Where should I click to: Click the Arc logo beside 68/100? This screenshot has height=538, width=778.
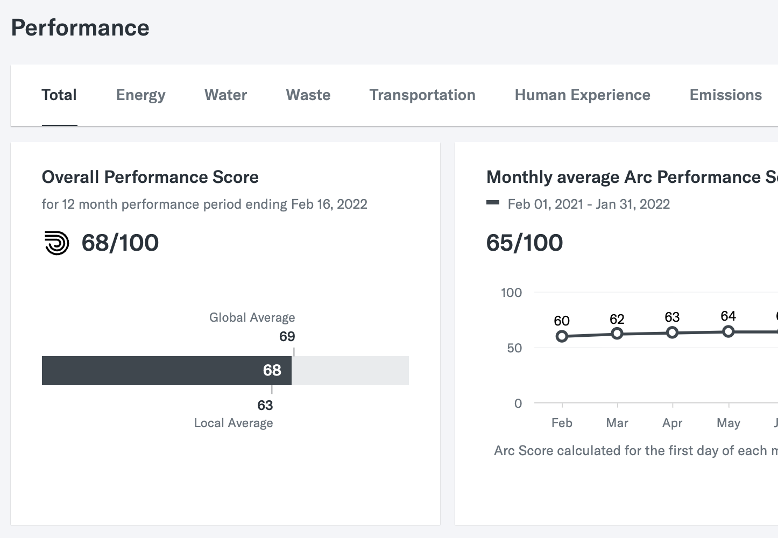pos(56,243)
